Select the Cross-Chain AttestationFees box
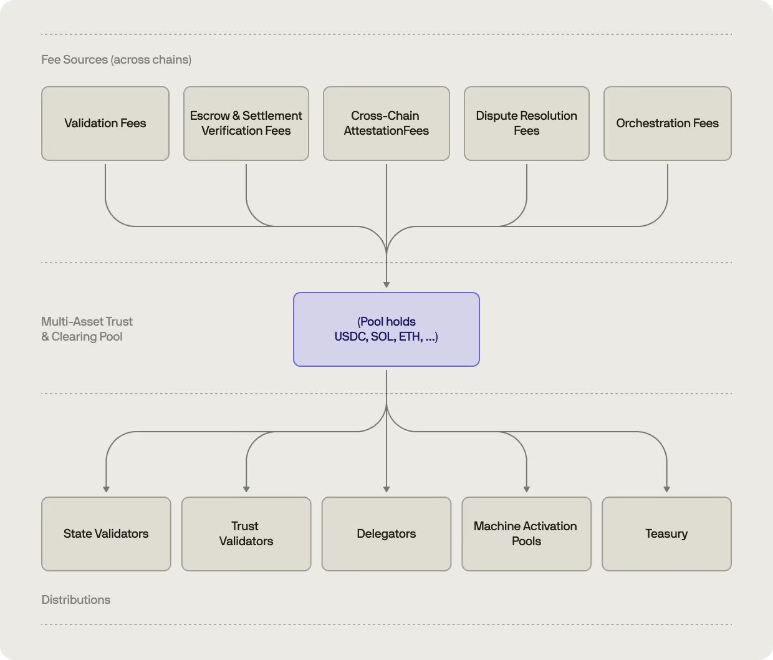 click(x=386, y=123)
